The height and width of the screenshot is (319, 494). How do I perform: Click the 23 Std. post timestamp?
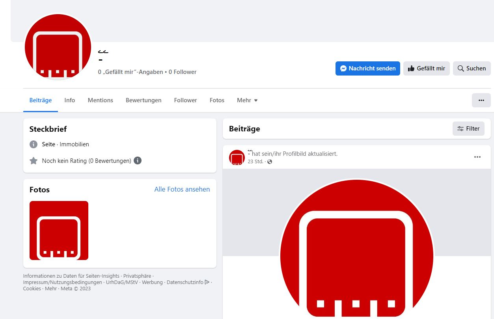(x=255, y=162)
